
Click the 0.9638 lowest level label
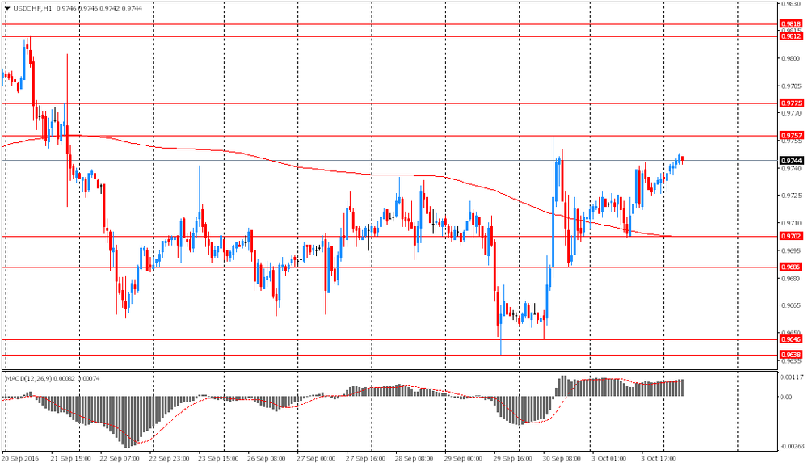point(790,356)
